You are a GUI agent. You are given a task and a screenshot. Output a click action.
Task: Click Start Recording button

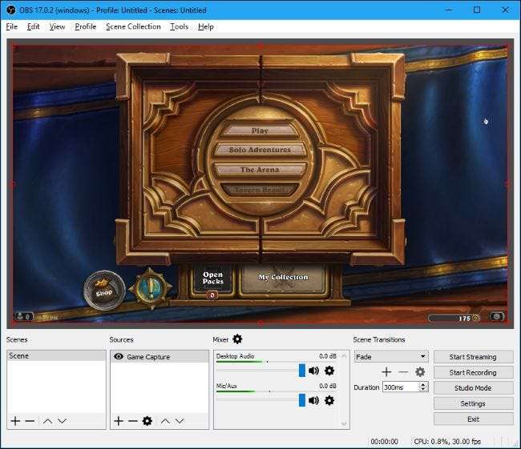coord(473,372)
